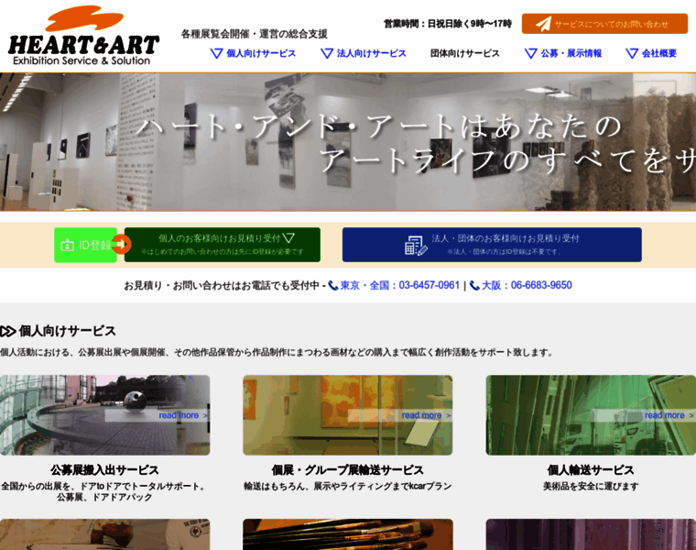Click the 美術品を安全に運びます caption

tap(591, 487)
